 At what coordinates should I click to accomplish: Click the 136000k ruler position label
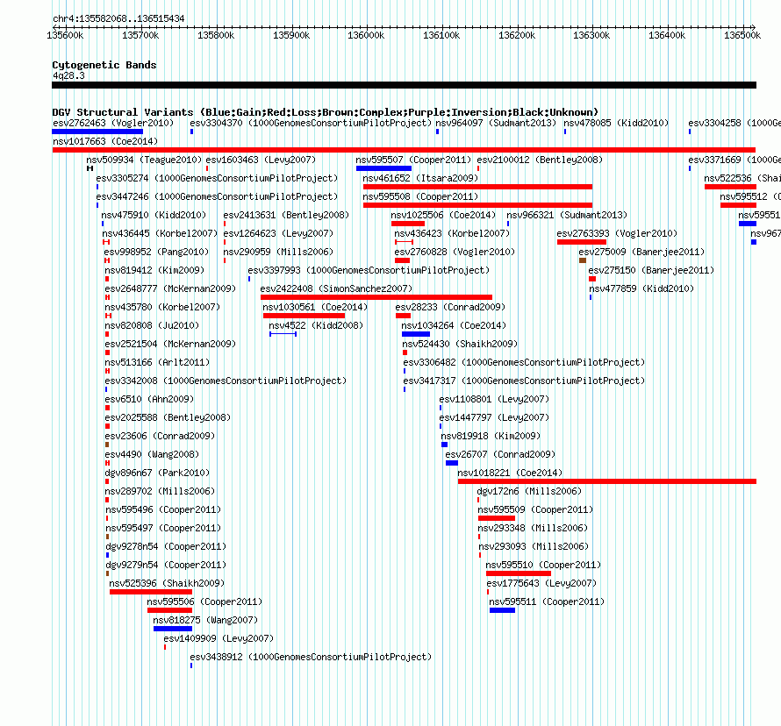tap(366, 35)
